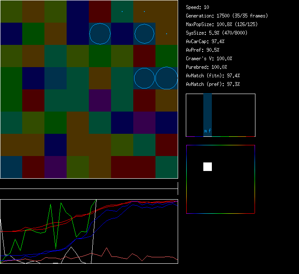Click the leftmost blue circle in the grid
The image size is (299, 274).
100,34
